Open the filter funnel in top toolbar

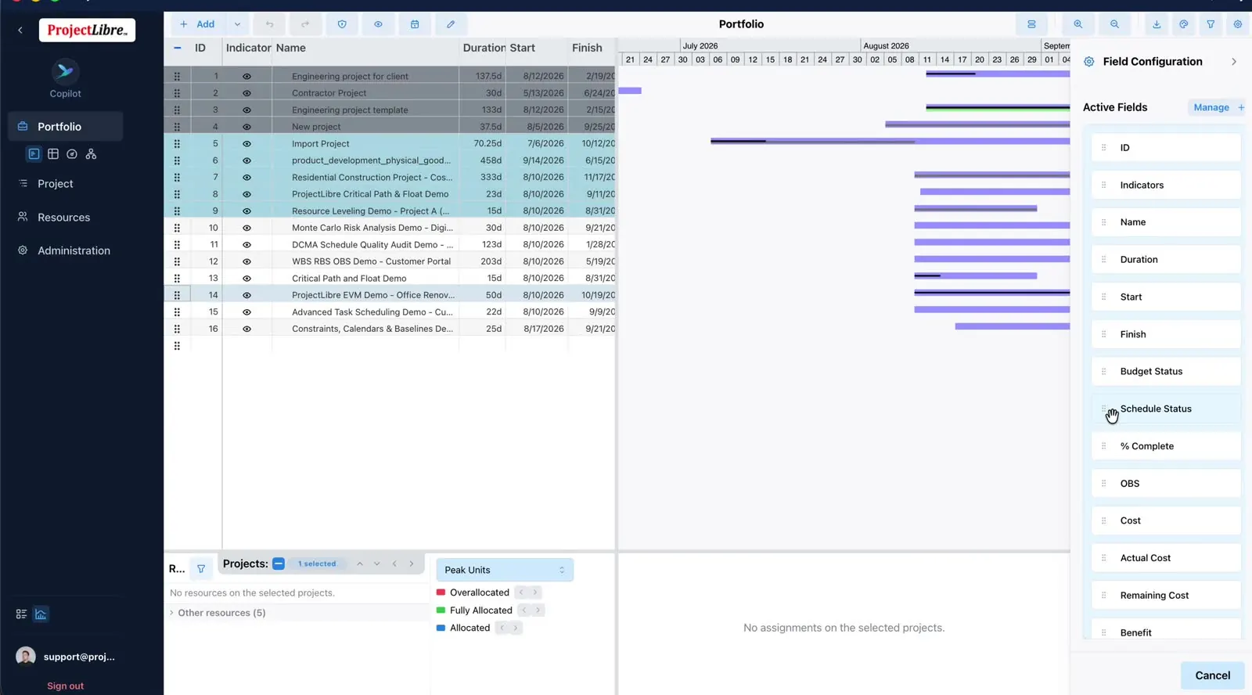pos(1211,24)
